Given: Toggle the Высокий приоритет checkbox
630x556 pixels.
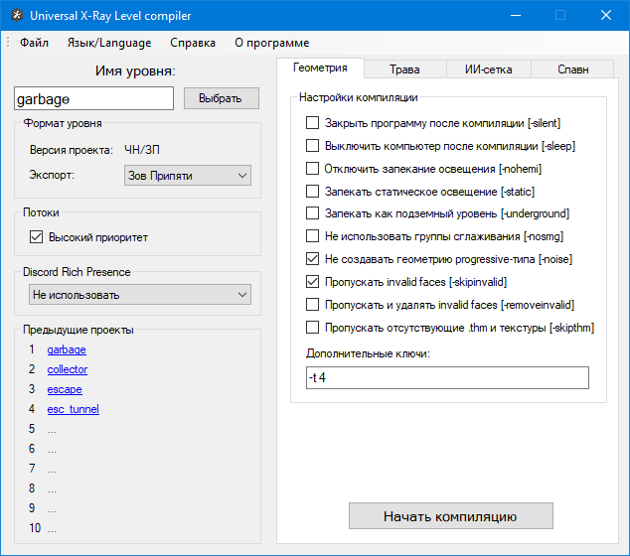Looking at the screenshot, I should click(37, 237).
